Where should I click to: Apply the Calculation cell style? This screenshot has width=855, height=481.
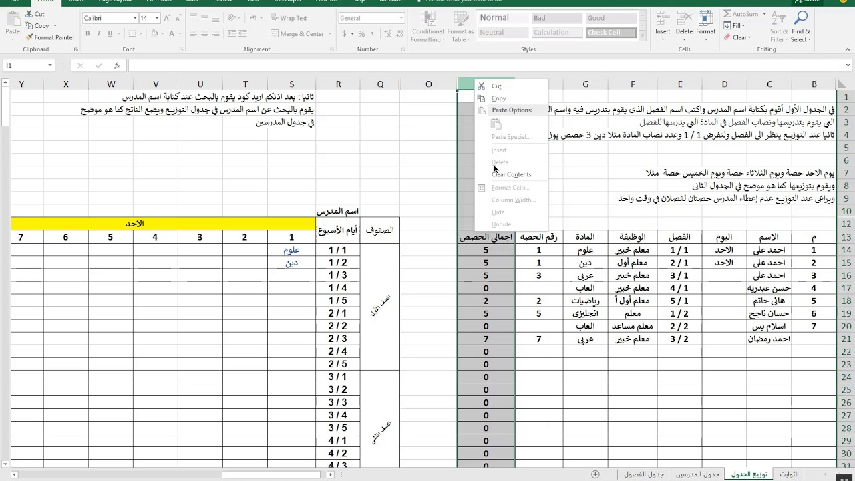pos(556,32)
